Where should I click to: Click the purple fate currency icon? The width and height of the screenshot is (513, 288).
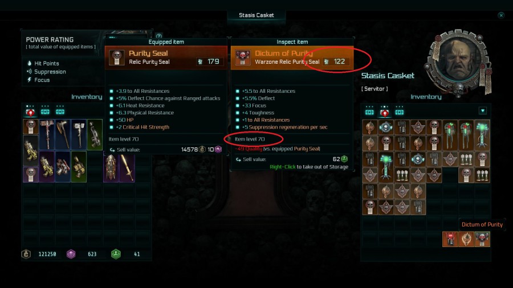[x=71, y=254]
